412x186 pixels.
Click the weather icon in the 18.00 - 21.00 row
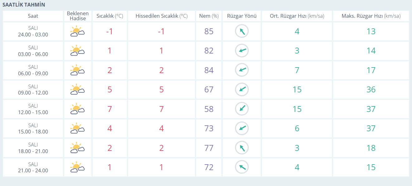[78, 148]
